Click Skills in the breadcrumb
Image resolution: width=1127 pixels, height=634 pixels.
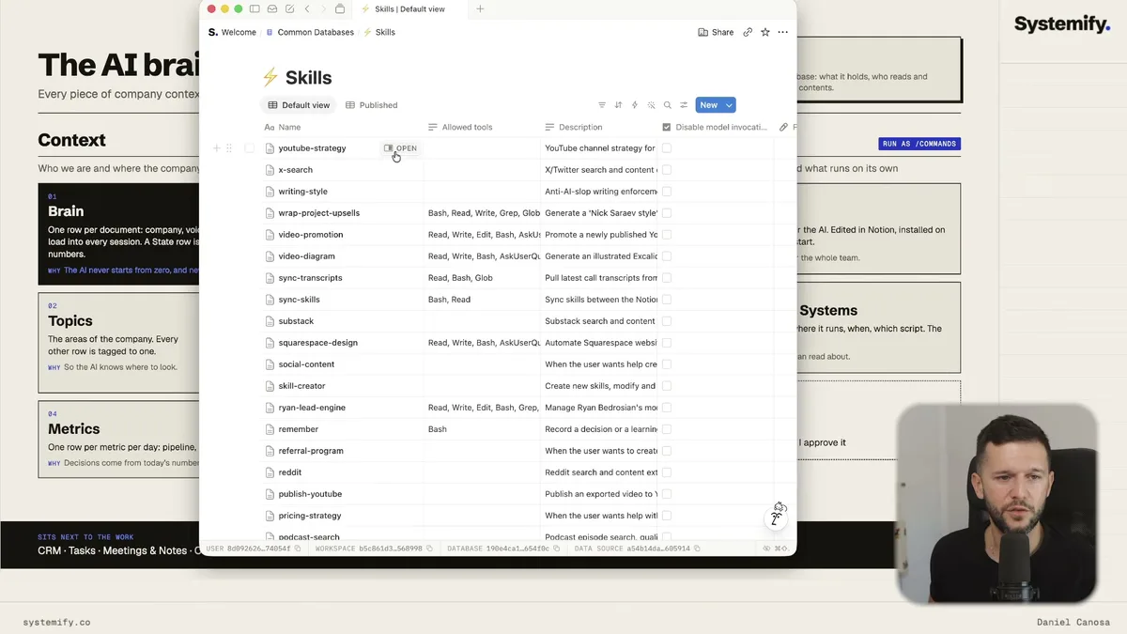379,32
